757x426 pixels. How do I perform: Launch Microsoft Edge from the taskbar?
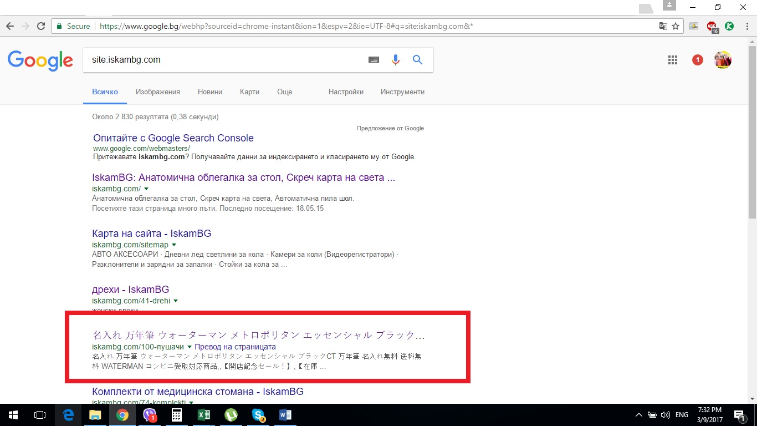coord(68,415)
